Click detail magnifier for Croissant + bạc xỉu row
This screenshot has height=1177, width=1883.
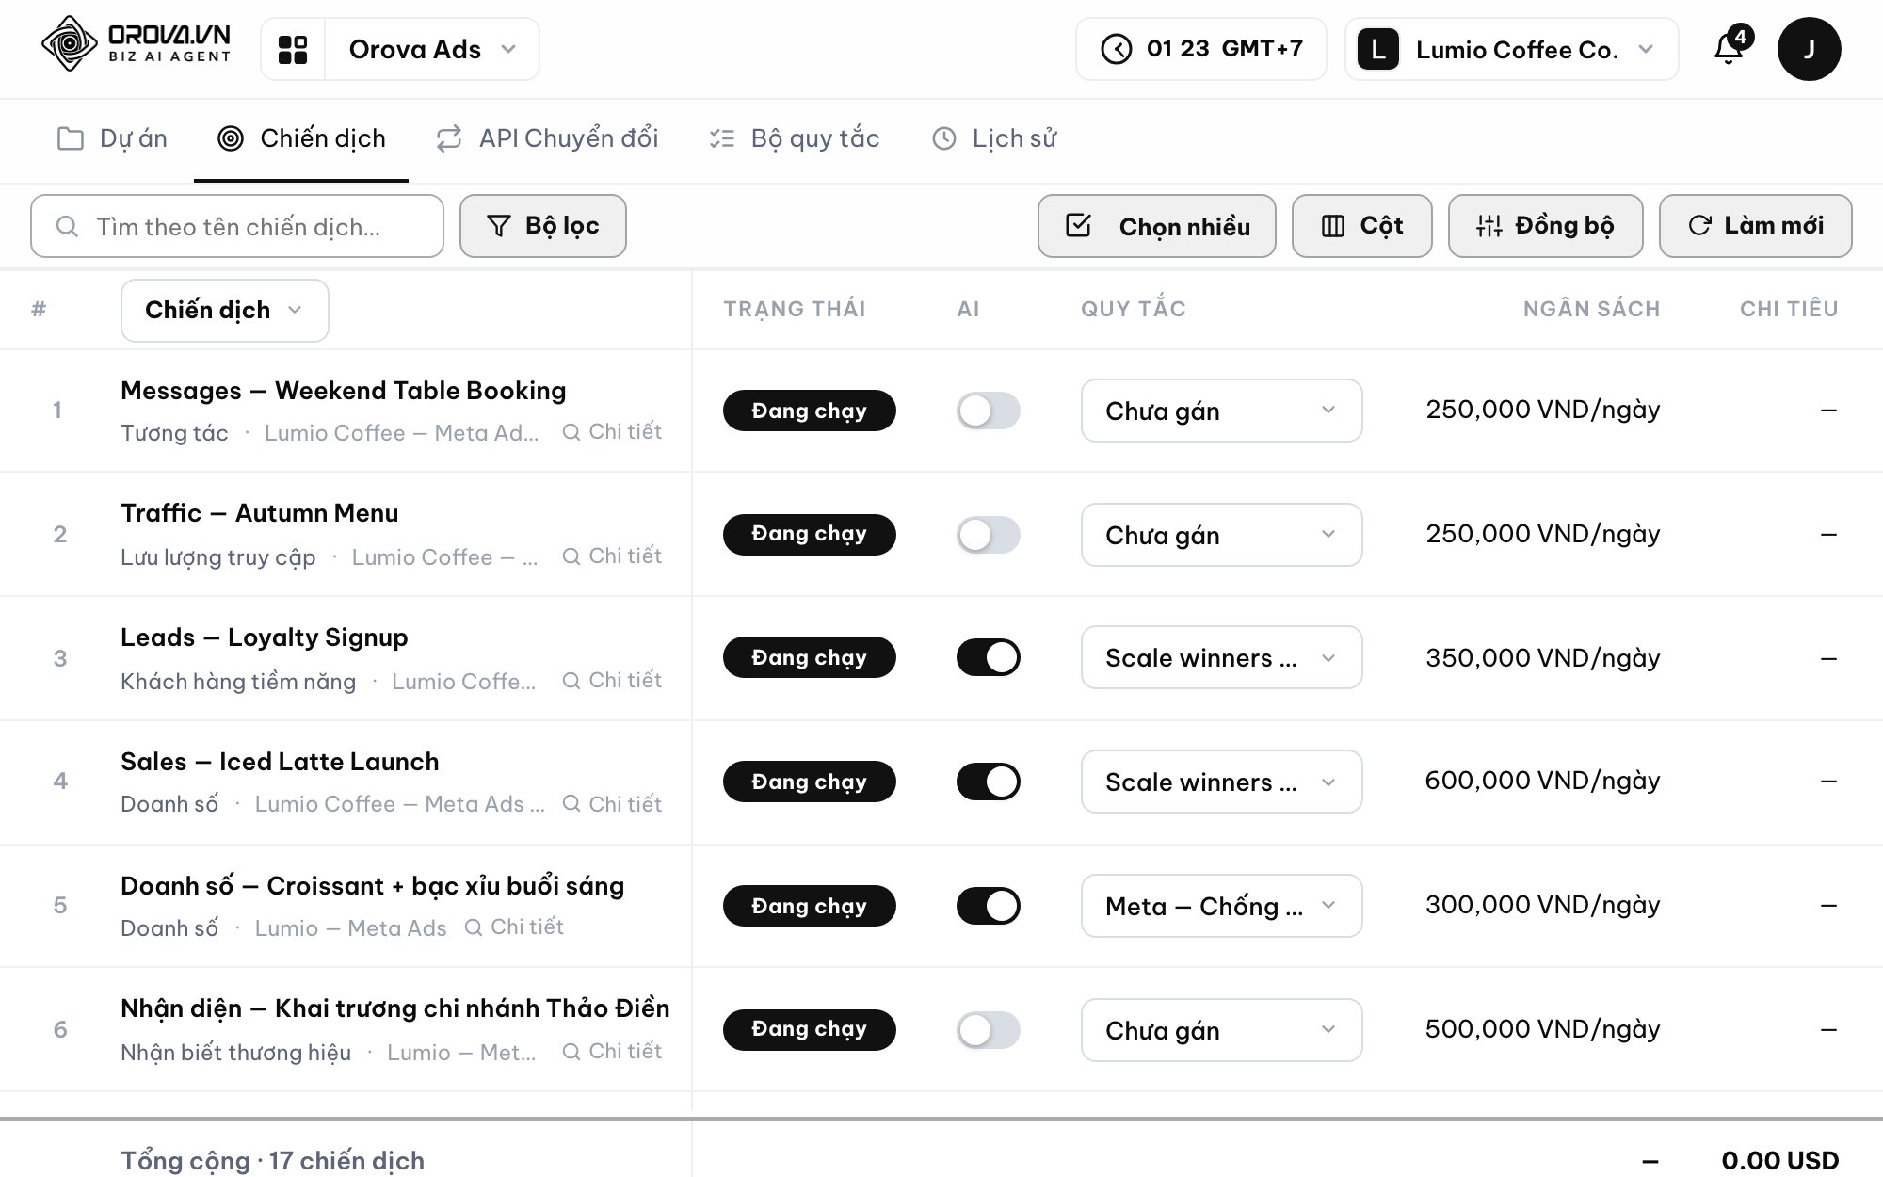pyautogui.click(x=474, y=927)
